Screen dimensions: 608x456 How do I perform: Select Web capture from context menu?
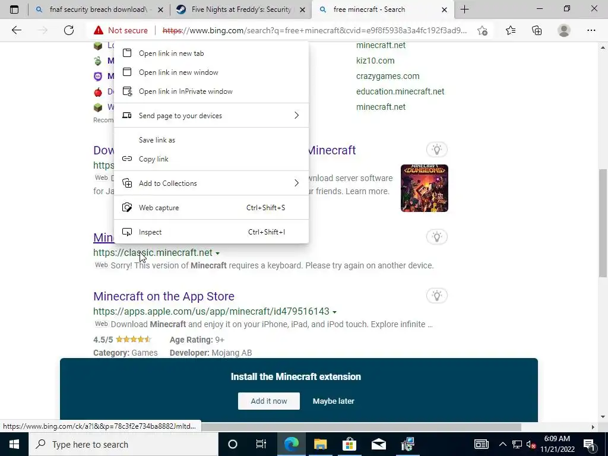coord(211,207)
